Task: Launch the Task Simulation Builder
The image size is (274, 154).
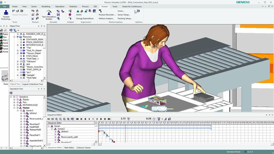Action: (49, 15)
